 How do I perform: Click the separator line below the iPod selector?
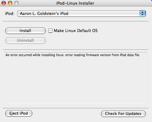(76, 21)
